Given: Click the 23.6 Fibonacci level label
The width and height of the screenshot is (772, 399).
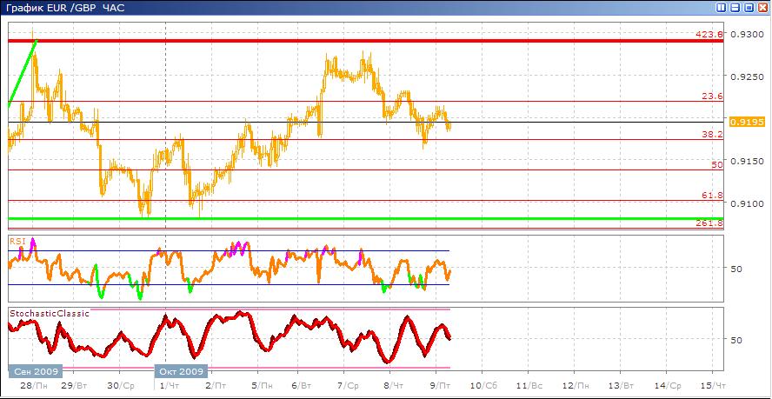Looking at the screenshot, I should [x=712, y=96].
